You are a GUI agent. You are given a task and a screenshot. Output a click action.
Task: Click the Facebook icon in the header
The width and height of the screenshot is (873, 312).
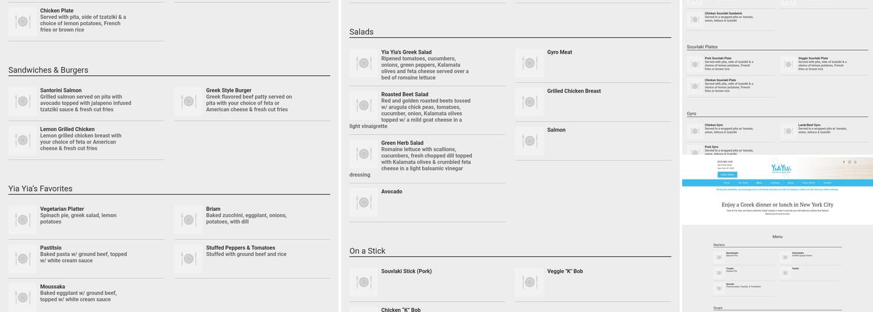click(844, 162)
